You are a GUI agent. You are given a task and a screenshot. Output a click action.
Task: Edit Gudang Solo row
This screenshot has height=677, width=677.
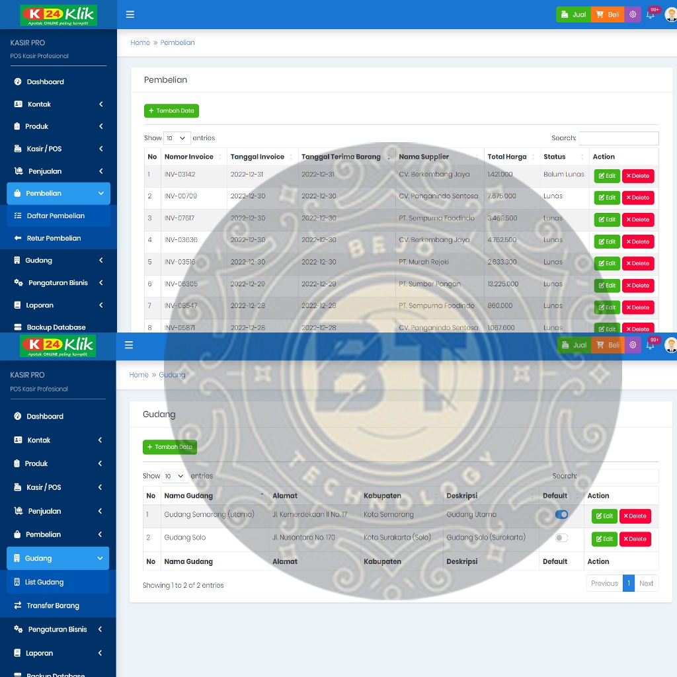pos(604,539)
